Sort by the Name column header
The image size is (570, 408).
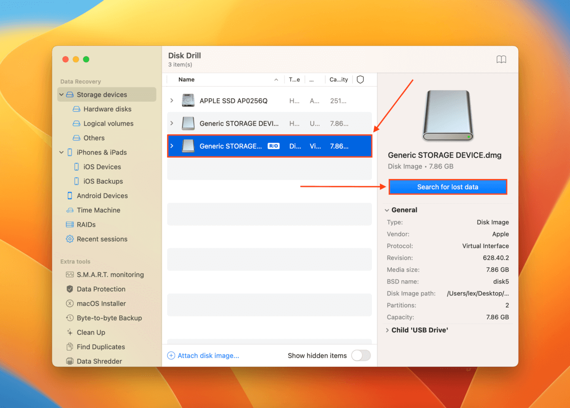tap(186, 80)
